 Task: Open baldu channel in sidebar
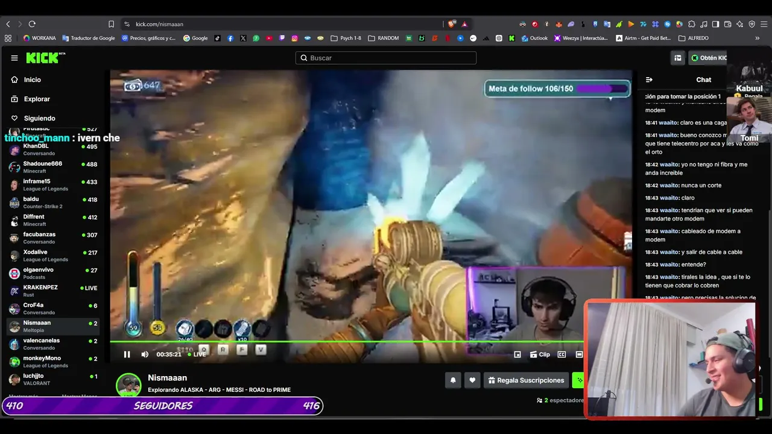click(x=53, y=203)
